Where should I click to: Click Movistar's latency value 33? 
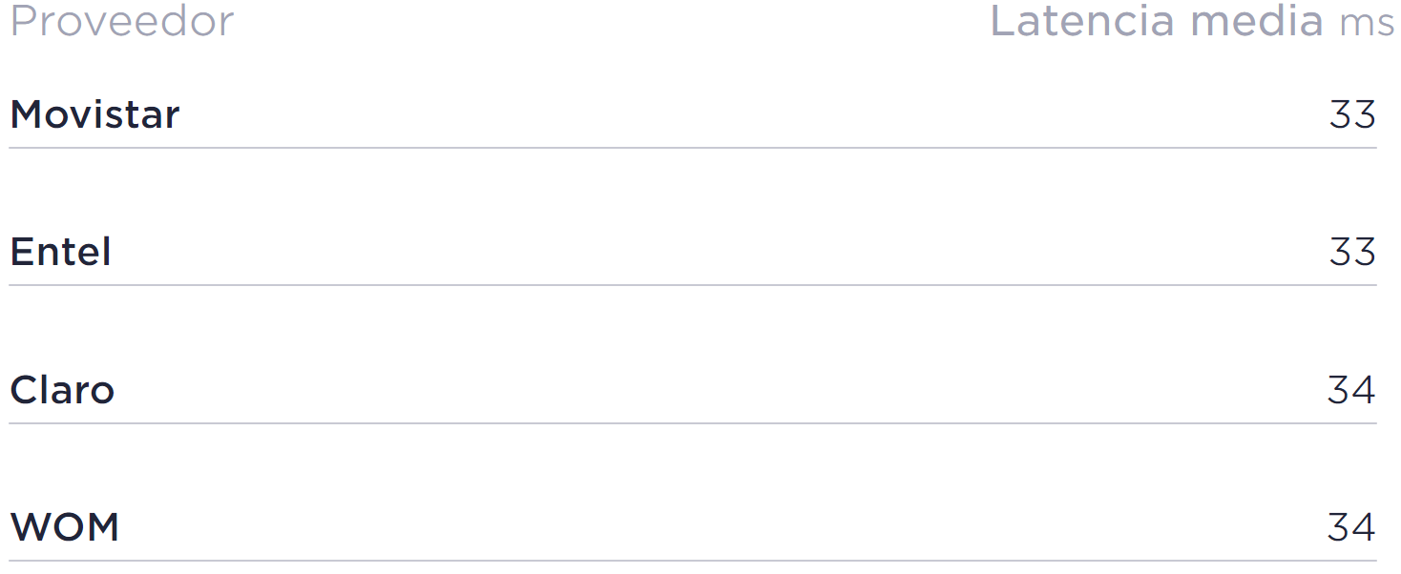tap(1351, 115)
